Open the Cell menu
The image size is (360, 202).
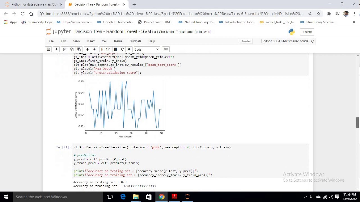104,41
